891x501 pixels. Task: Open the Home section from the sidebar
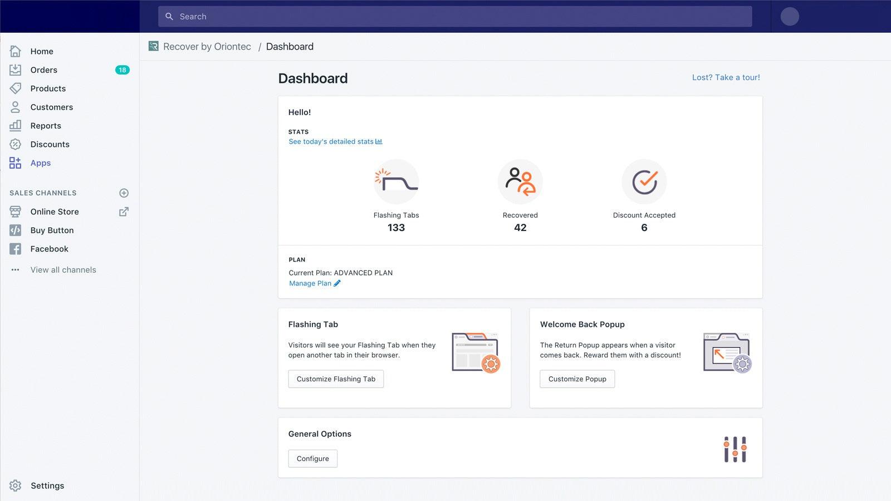(15, 51)
